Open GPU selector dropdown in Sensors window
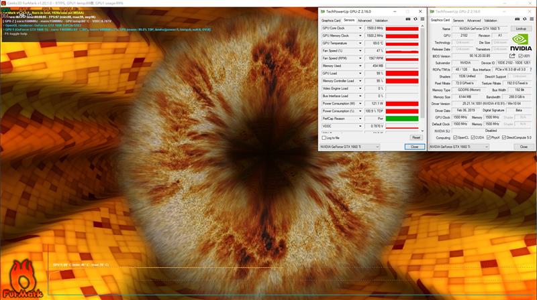 [350, 146]
